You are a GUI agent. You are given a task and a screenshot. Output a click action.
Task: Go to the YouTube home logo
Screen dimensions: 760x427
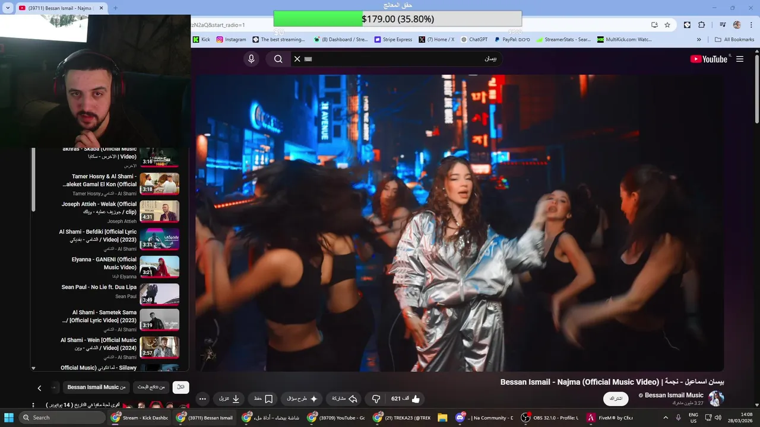pyautogui.click(x=709, y=59)
